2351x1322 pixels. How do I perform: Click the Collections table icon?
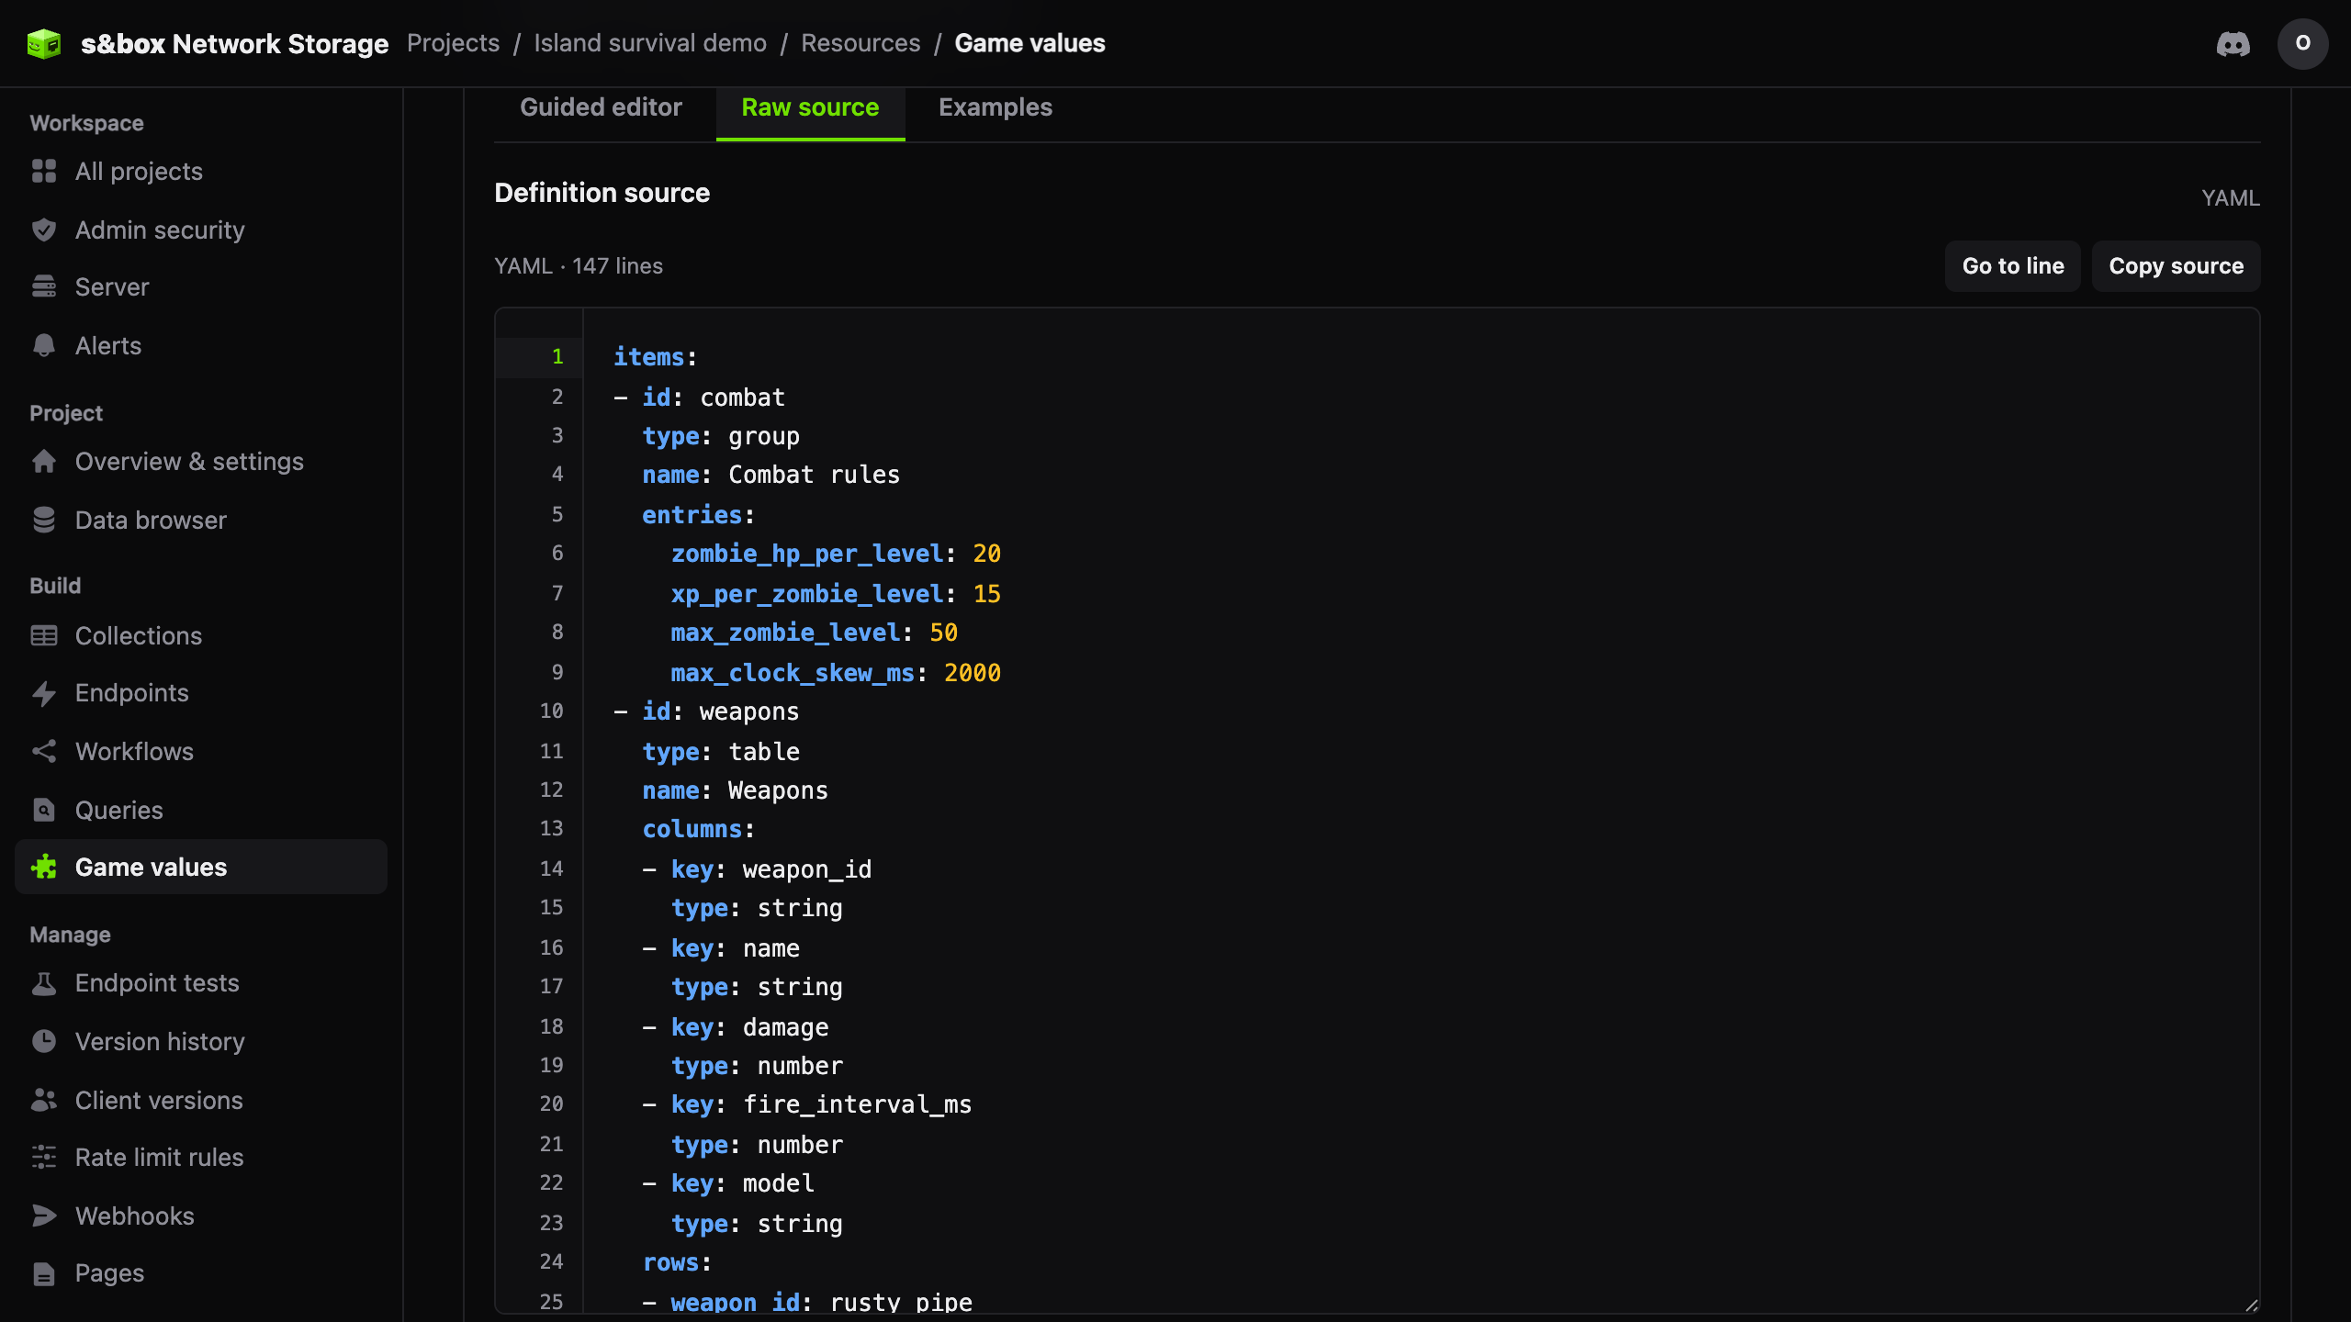[x=44, y=635]
